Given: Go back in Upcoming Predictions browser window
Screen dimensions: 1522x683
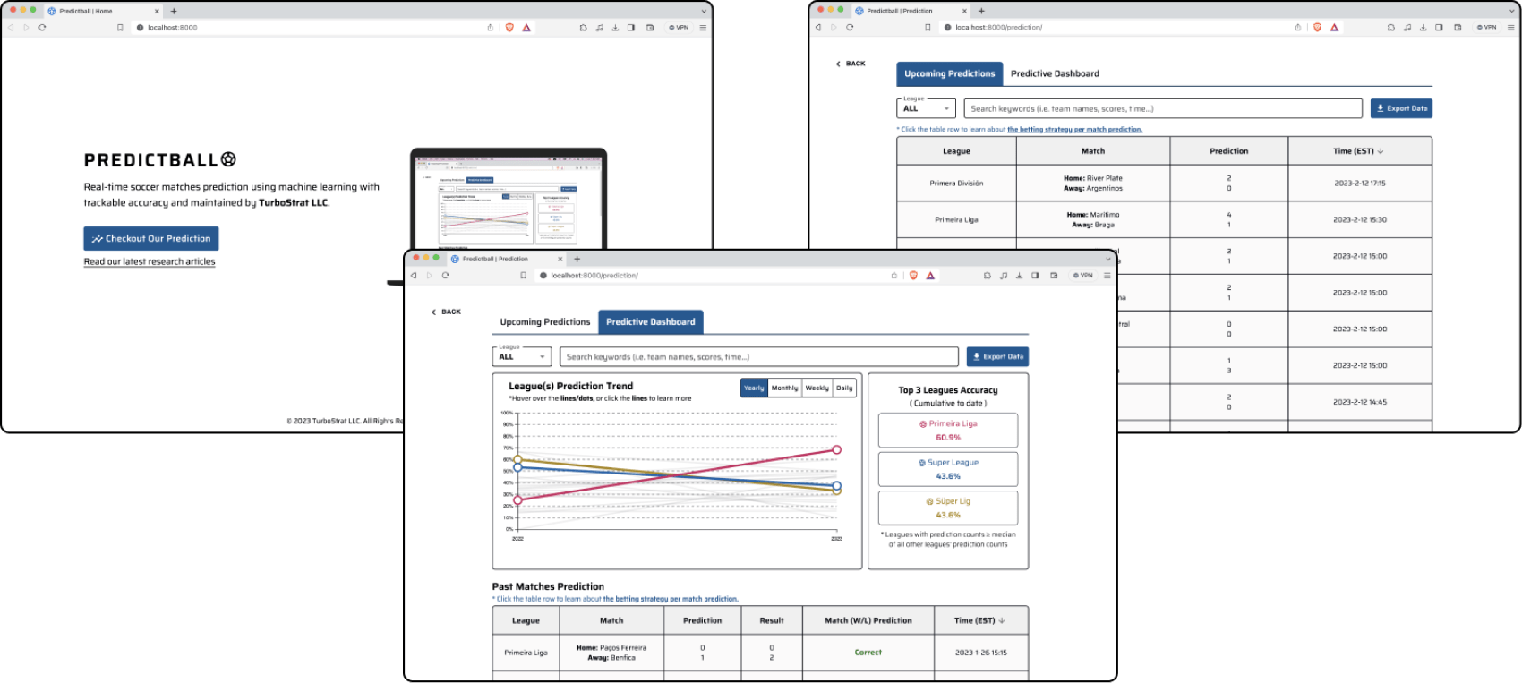Looking at the screenshot, I should (818, 28).
